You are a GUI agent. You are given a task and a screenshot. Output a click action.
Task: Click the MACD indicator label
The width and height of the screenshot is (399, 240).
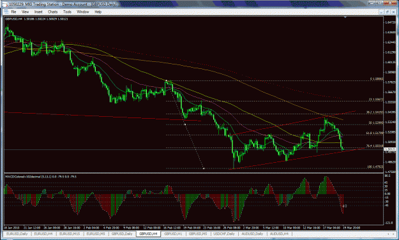click(41, 176)
